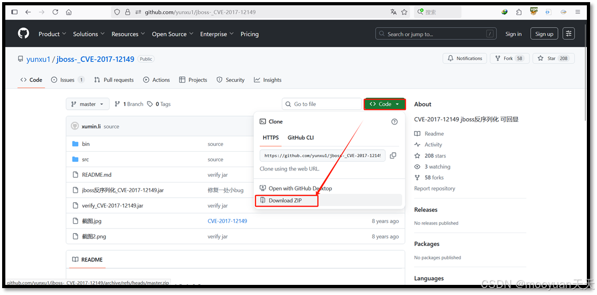Click the GitHub logo
Viewport: 597px width, 295px height.
click(x=23, y=34)
